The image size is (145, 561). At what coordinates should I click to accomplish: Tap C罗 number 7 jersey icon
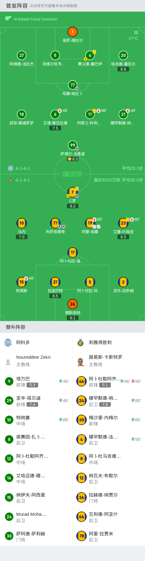tap(73, 192)
